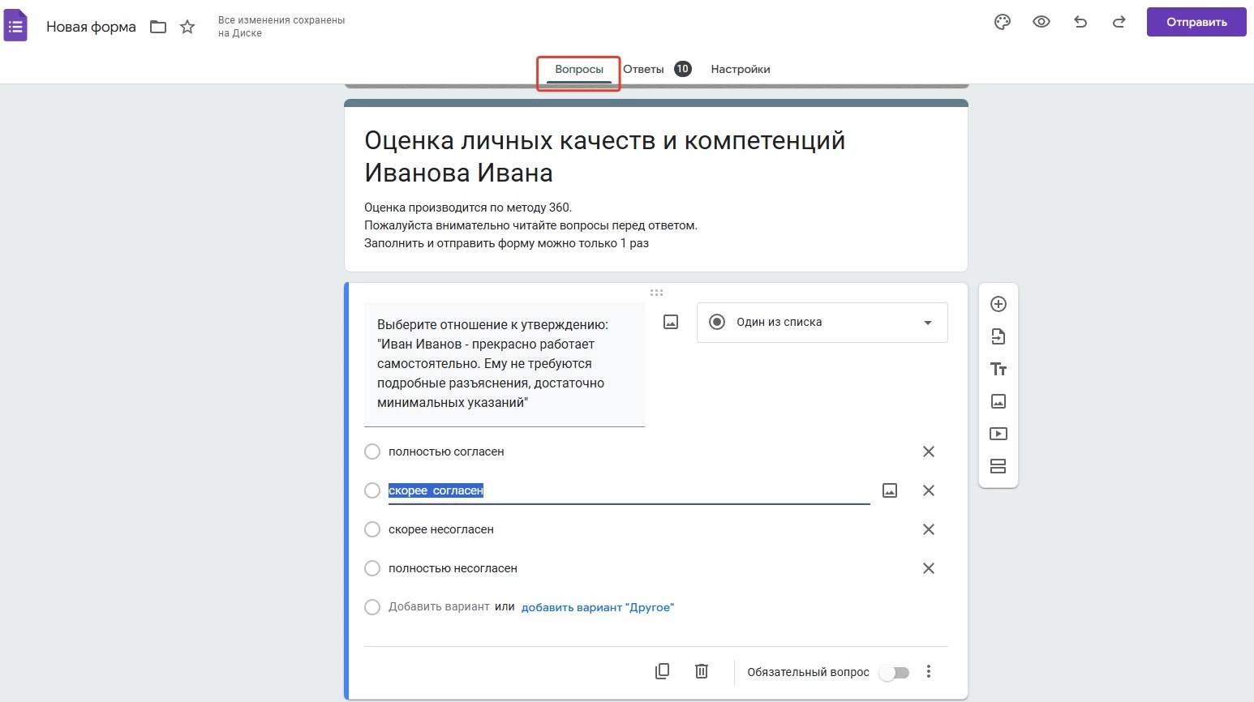Grab the question drag handle
This screenshot has width=1254, height=702.
(x=656, y=293)
